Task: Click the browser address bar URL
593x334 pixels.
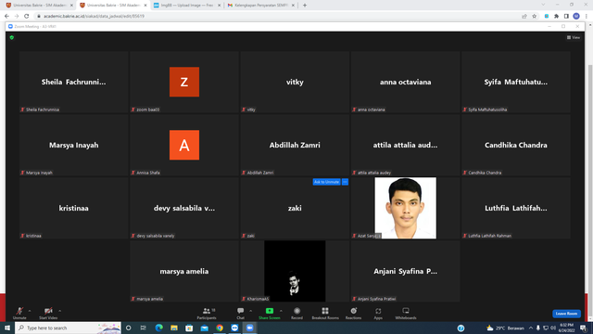Action: 94,17
